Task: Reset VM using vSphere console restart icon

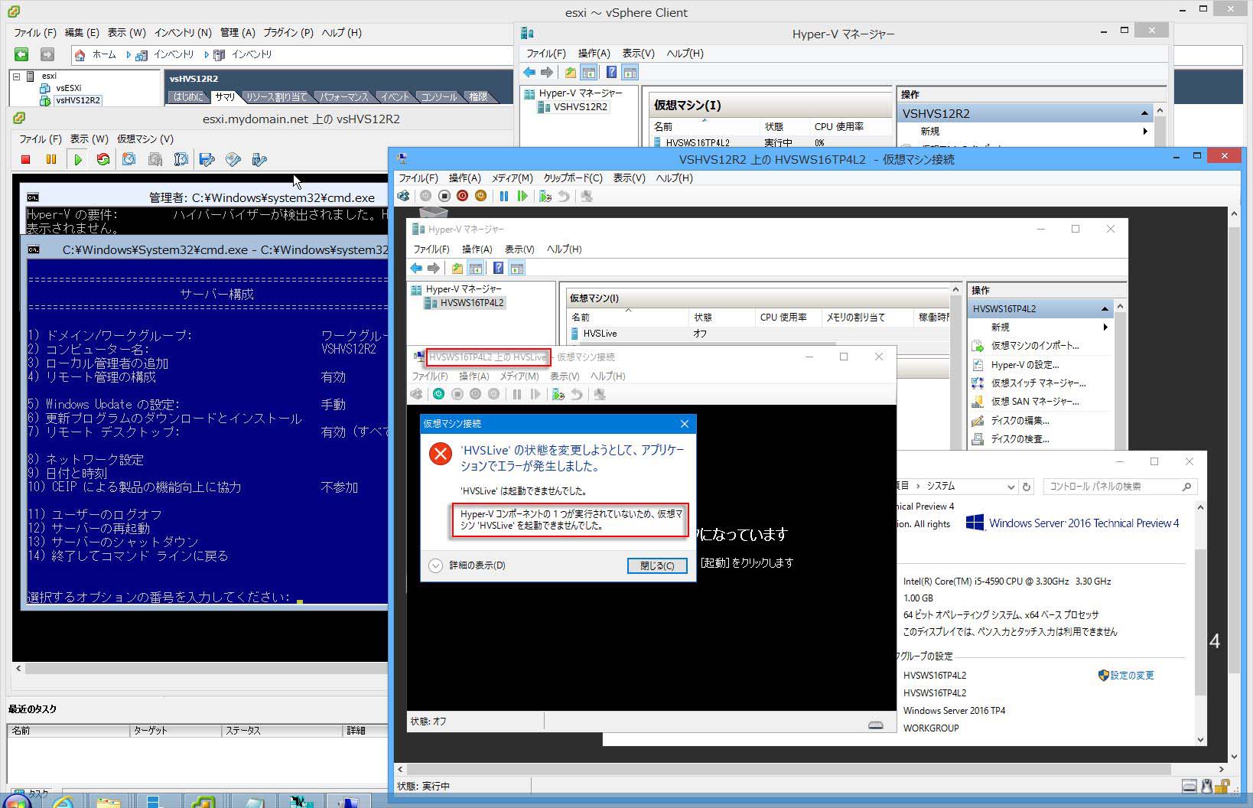Action: (x=103, y=159)
